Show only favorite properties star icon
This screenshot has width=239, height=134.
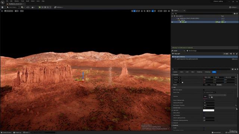pyautogui.click(x=235, y=69)
